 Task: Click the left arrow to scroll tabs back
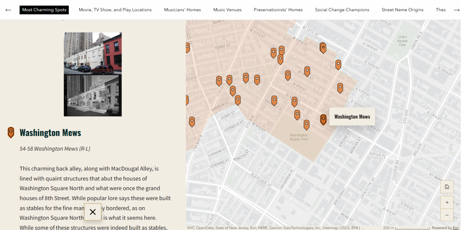click(8, 10)
